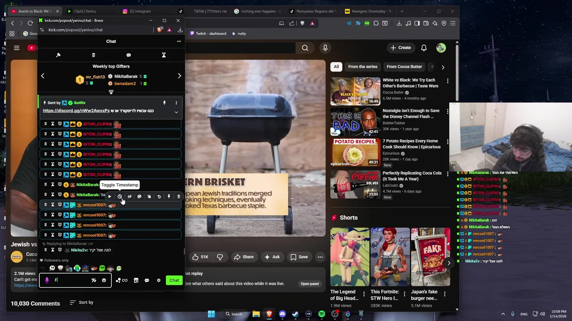The width and height of the screenshot is (572, 321).
Task: Timeout Nikita2v with the hourglass icon
Action: click(53, 250)
